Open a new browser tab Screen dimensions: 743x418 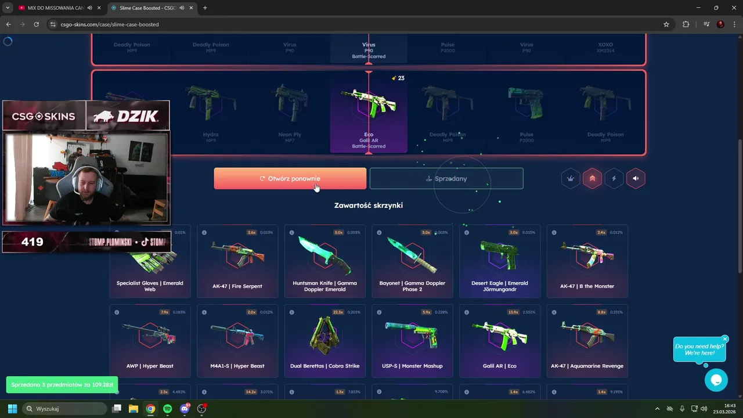pos(205,8)
